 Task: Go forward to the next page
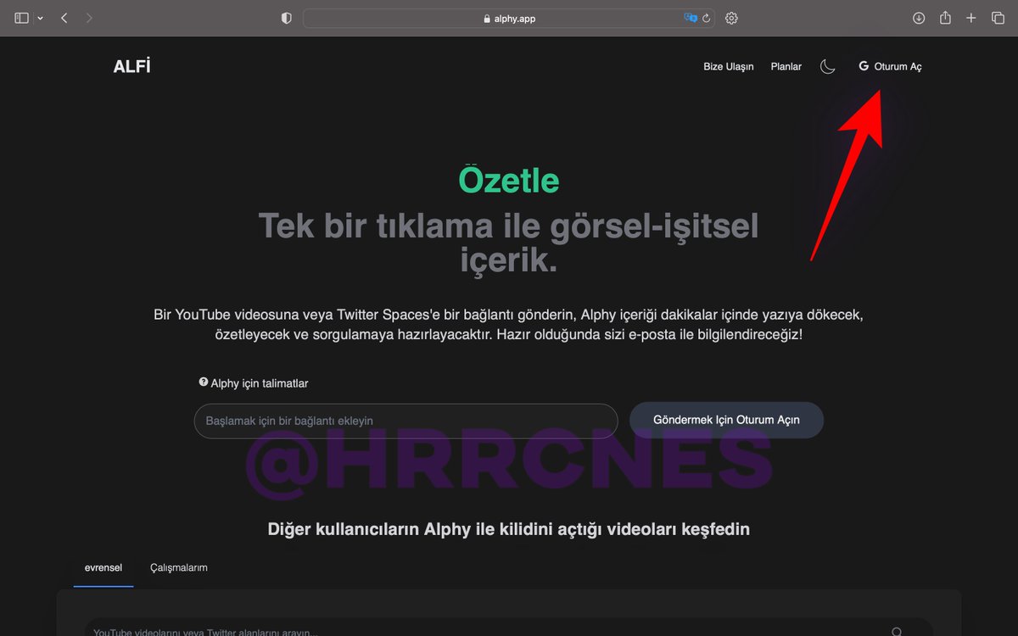tap(90, 18)
